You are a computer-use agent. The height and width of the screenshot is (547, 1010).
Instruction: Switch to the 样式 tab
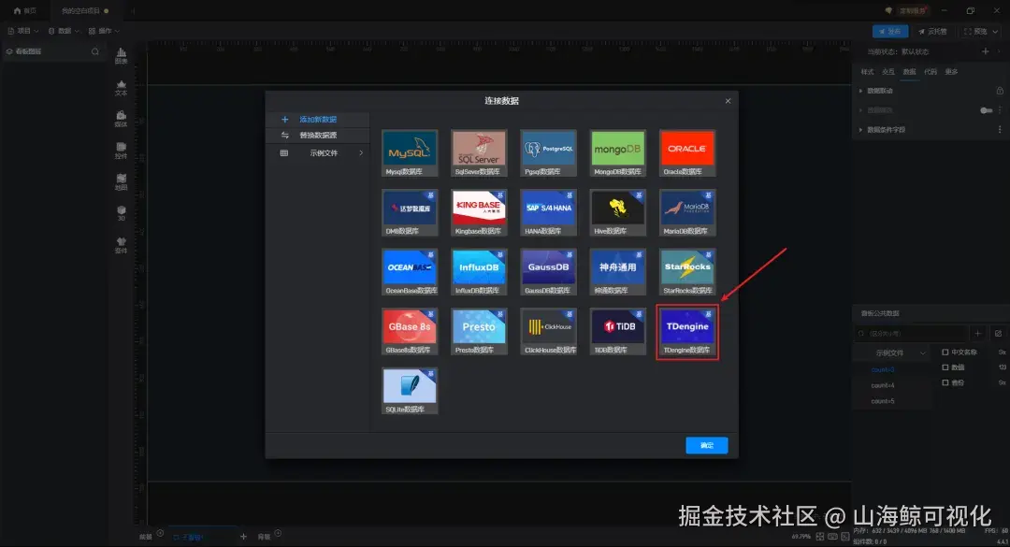coord(868,71)
